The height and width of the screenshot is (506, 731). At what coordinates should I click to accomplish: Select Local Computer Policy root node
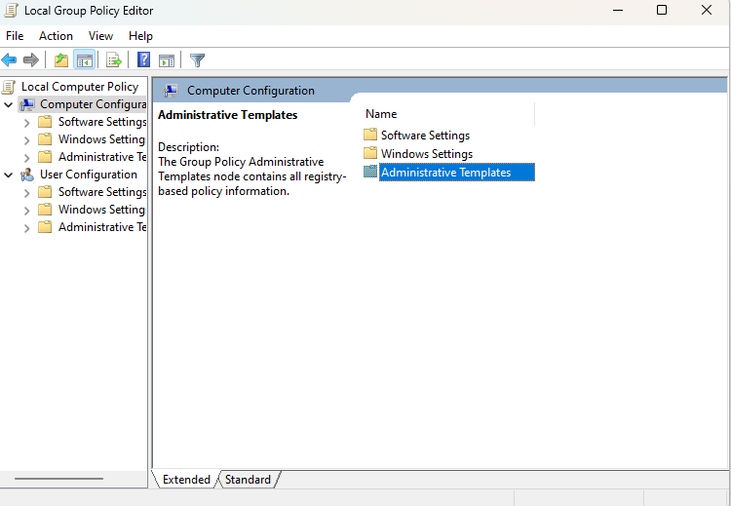[79, 87]
